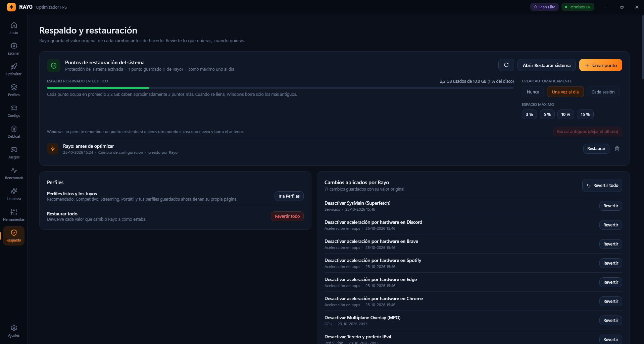The height and width of the screenshot is (344, 644).
Task: Click 'Borrar antiguos (dejar el último)'
Action: (x=587, y=132)
